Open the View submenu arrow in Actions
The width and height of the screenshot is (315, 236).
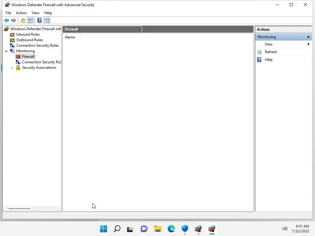[x=309, y=44]
